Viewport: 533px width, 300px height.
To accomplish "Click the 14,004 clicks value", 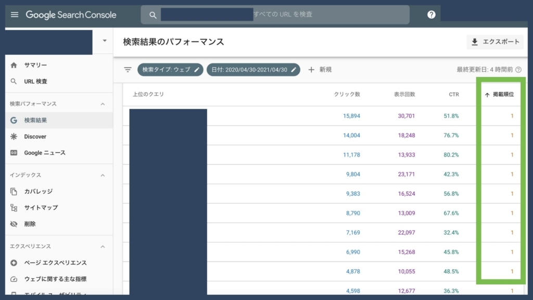I will coord(351,135).
